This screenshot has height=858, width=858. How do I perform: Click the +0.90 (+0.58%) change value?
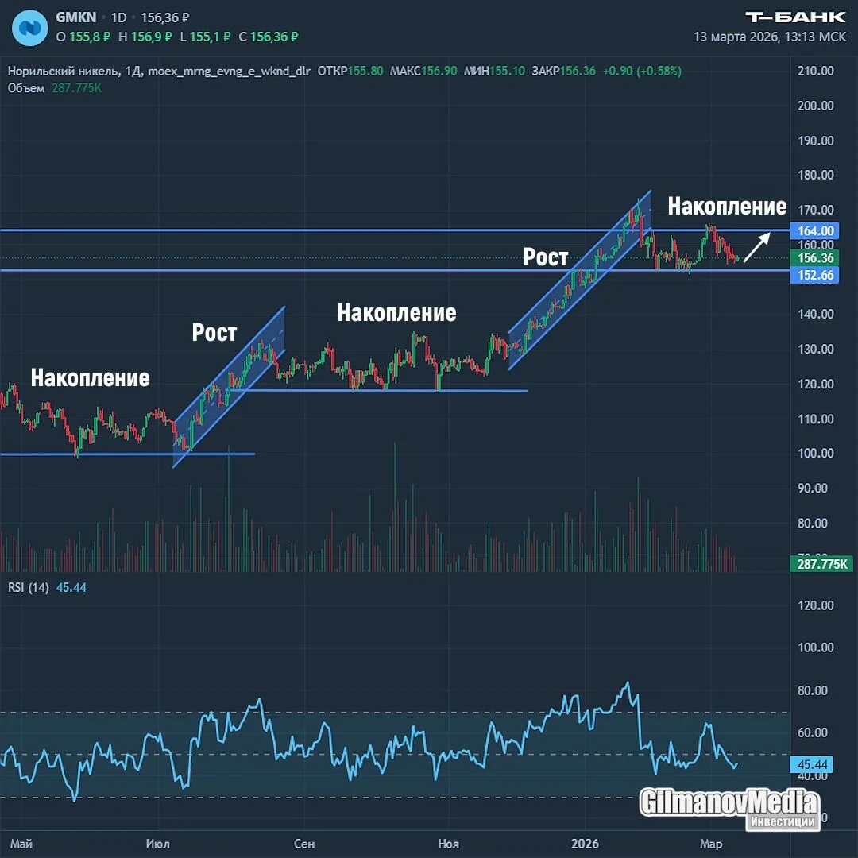[643, 71]
